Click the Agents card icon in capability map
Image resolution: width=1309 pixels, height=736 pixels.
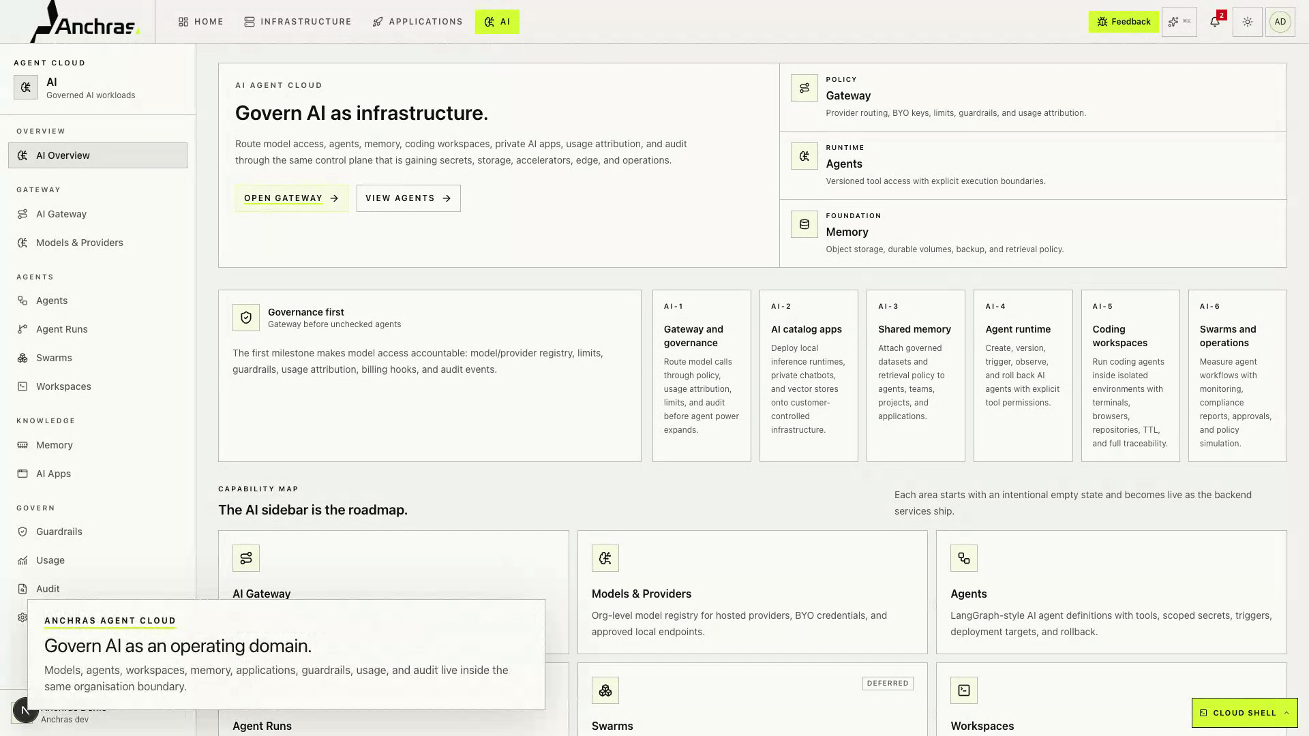tap(964, 558)
